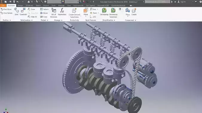Viewport: 202px width, 113px height.
Task: Toggle the ribbon display mode button
Action: pos(131,6)
